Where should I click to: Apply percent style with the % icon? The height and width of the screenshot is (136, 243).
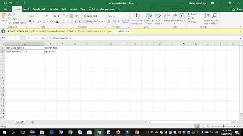(x=115, y=22)
